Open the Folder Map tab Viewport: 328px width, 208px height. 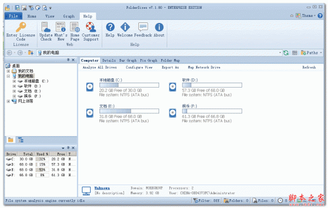coord(170,60)
